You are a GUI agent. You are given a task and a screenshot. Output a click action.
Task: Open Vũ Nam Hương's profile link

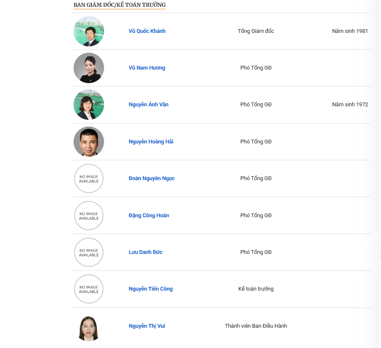pyautogui.click(x=147, y=67)
